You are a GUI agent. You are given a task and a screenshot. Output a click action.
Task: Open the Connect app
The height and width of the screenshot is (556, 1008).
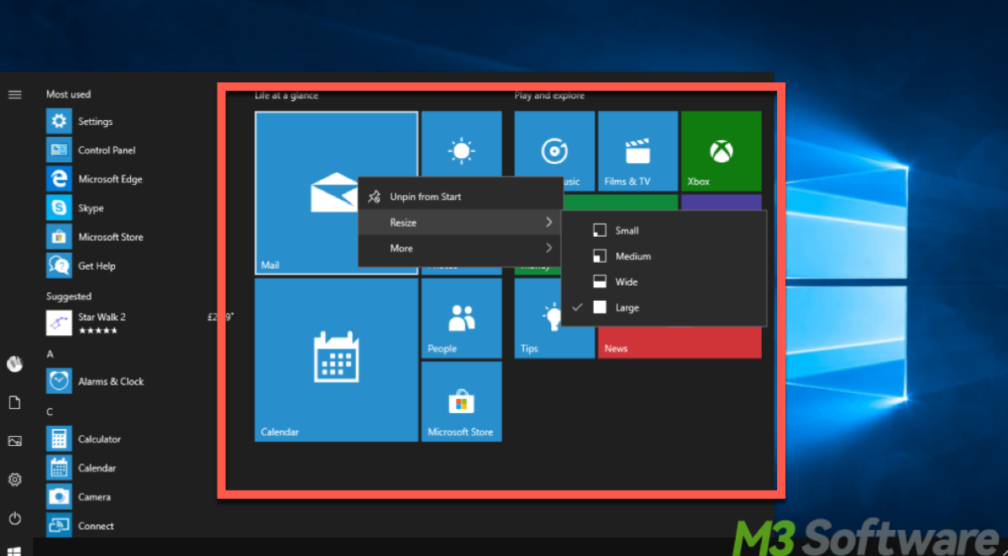tap(81, 526)
